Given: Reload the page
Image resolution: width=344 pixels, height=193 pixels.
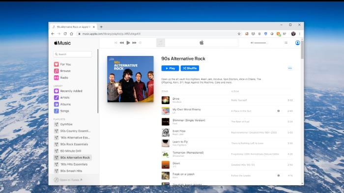Looking at the screenshot, I should [x=65, y=34].
